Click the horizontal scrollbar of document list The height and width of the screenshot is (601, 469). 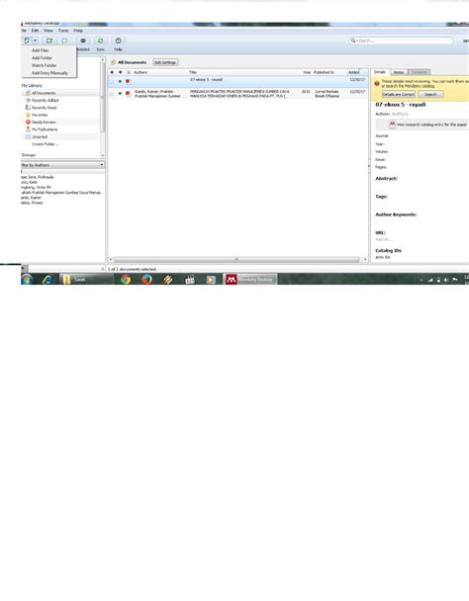click(236, 260)
